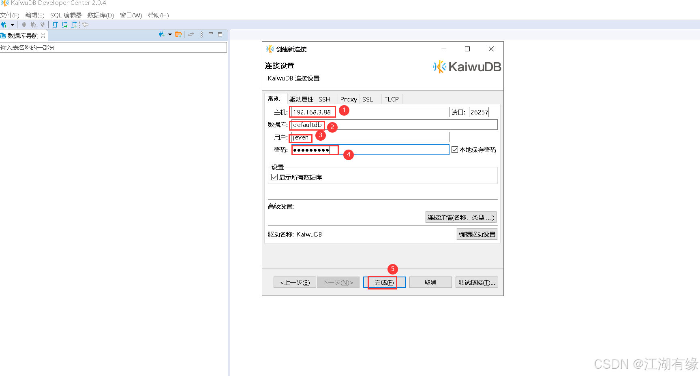Open dropdown arrow next to navigator connection icon

(170, 35)
